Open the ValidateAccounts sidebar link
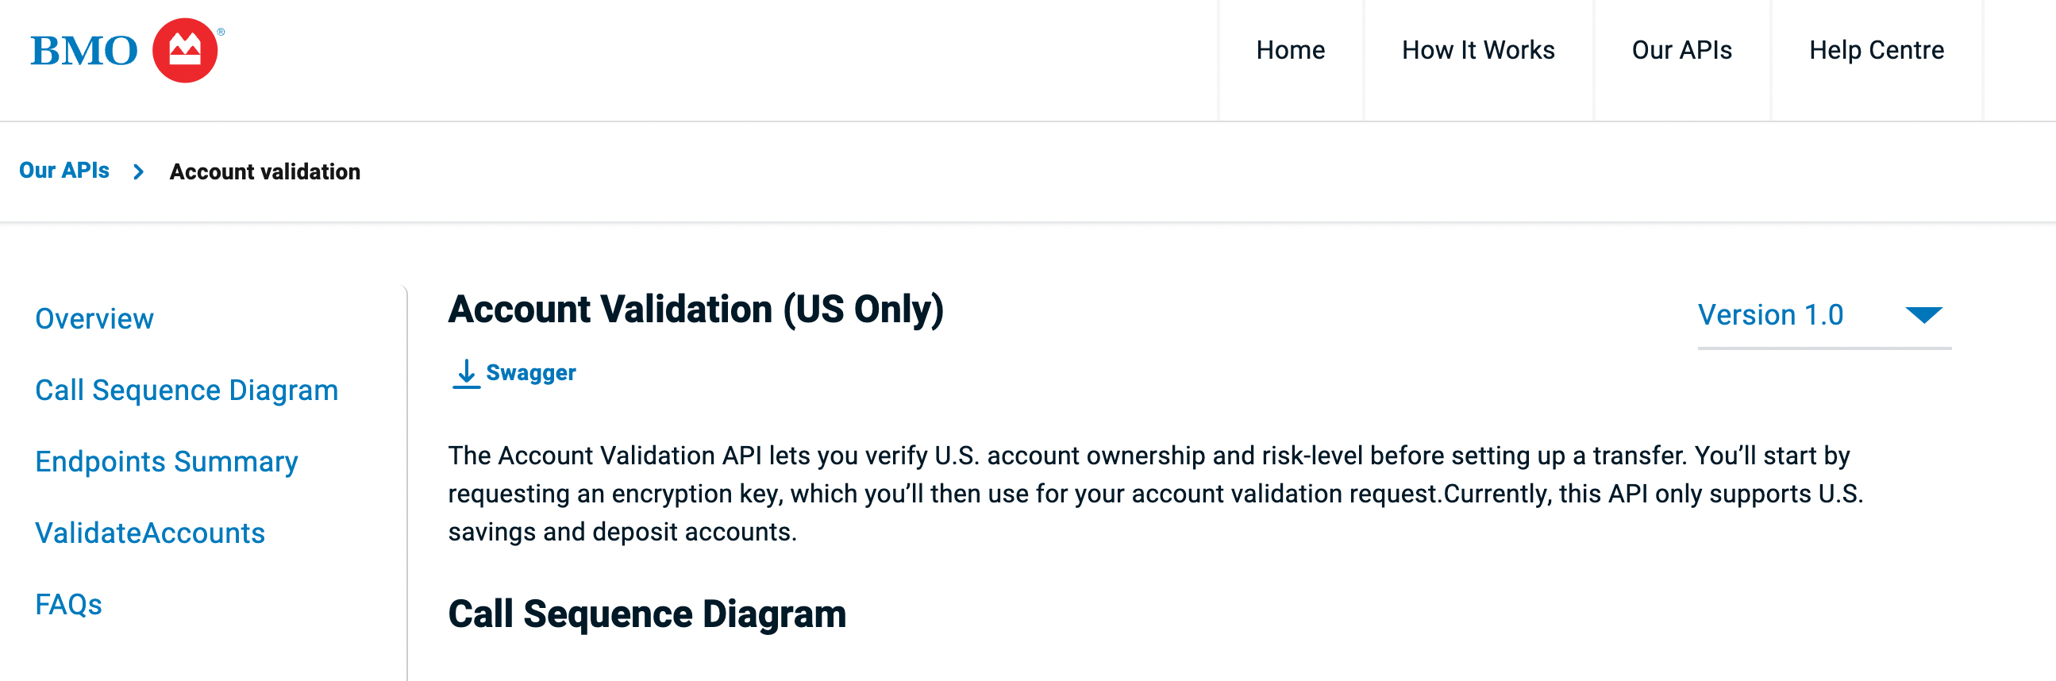The width and height of the screenshot is (2056, 681). tap(150, 533)
